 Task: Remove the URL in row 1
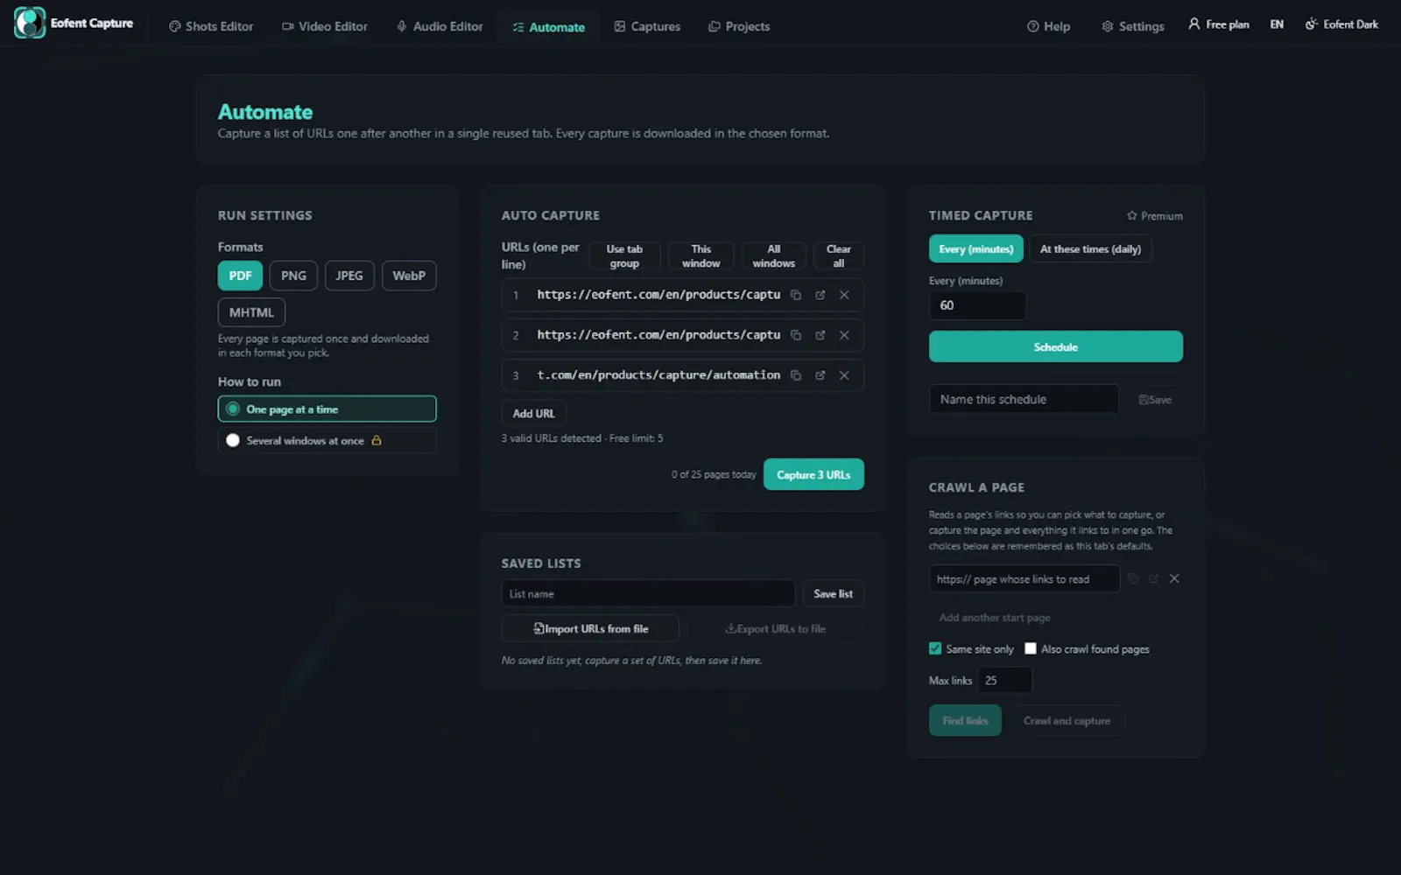click(844, 295)
